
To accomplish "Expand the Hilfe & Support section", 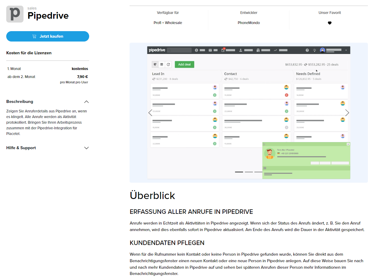I will click(86, 148).
